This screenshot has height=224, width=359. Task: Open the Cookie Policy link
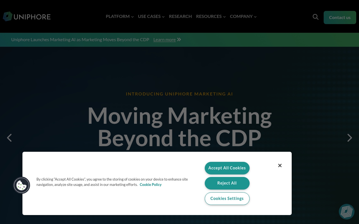coord(151,185)
